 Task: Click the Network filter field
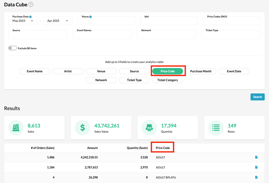click(167, 34)
